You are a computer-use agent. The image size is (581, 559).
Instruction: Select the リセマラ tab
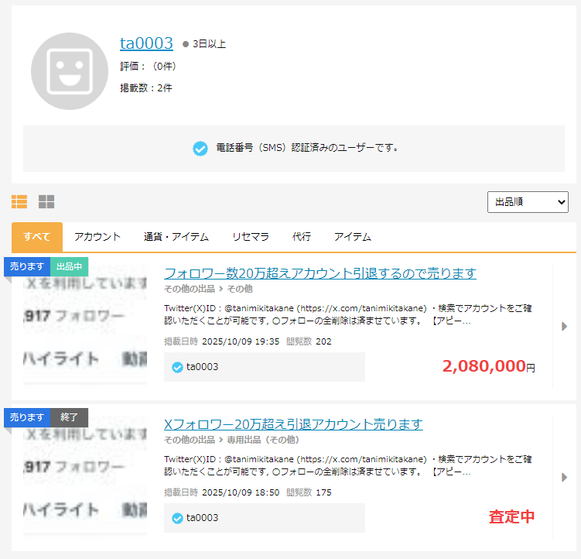251,237
